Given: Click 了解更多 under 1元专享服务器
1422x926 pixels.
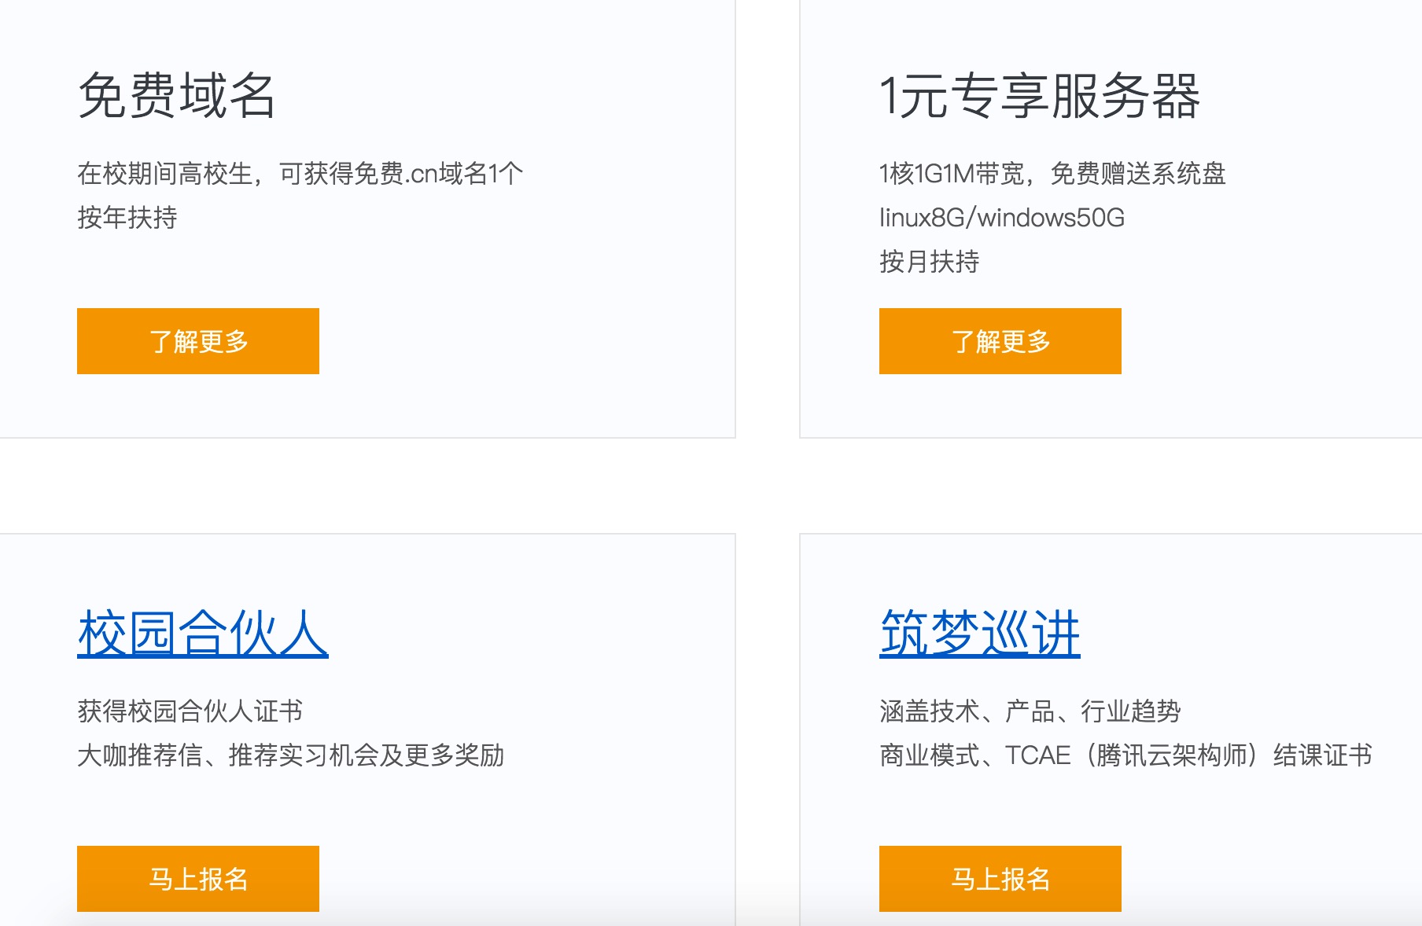Looking at the screenshot, I should (1000, 341).
